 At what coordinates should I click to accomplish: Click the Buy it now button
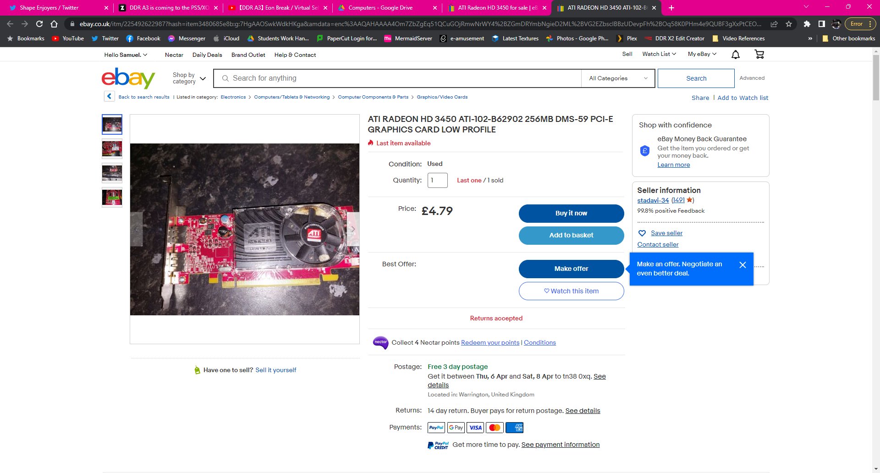pos(571,213)
